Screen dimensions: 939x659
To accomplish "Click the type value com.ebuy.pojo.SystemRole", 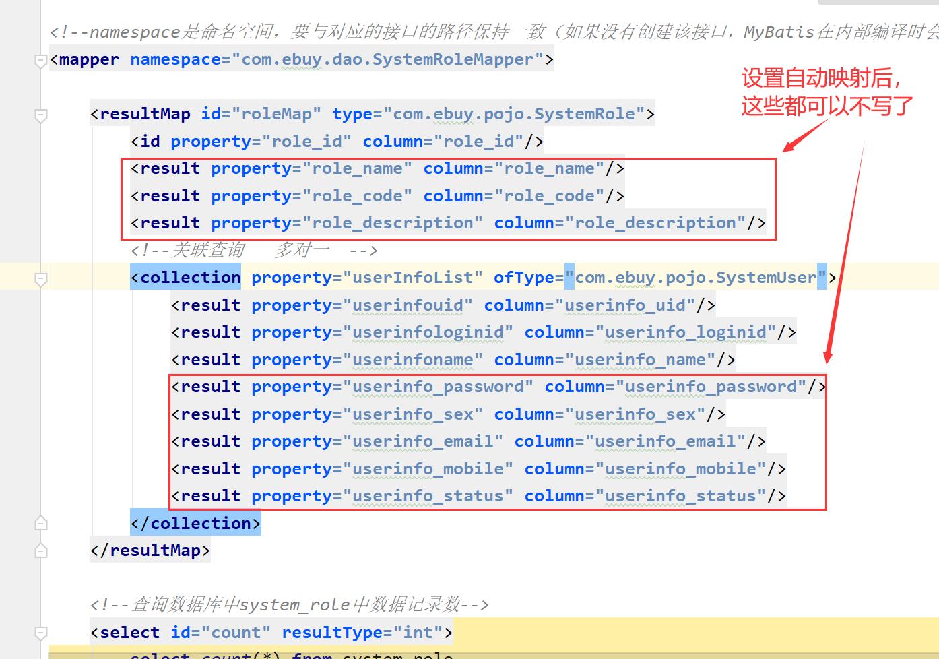I will 514,114.
